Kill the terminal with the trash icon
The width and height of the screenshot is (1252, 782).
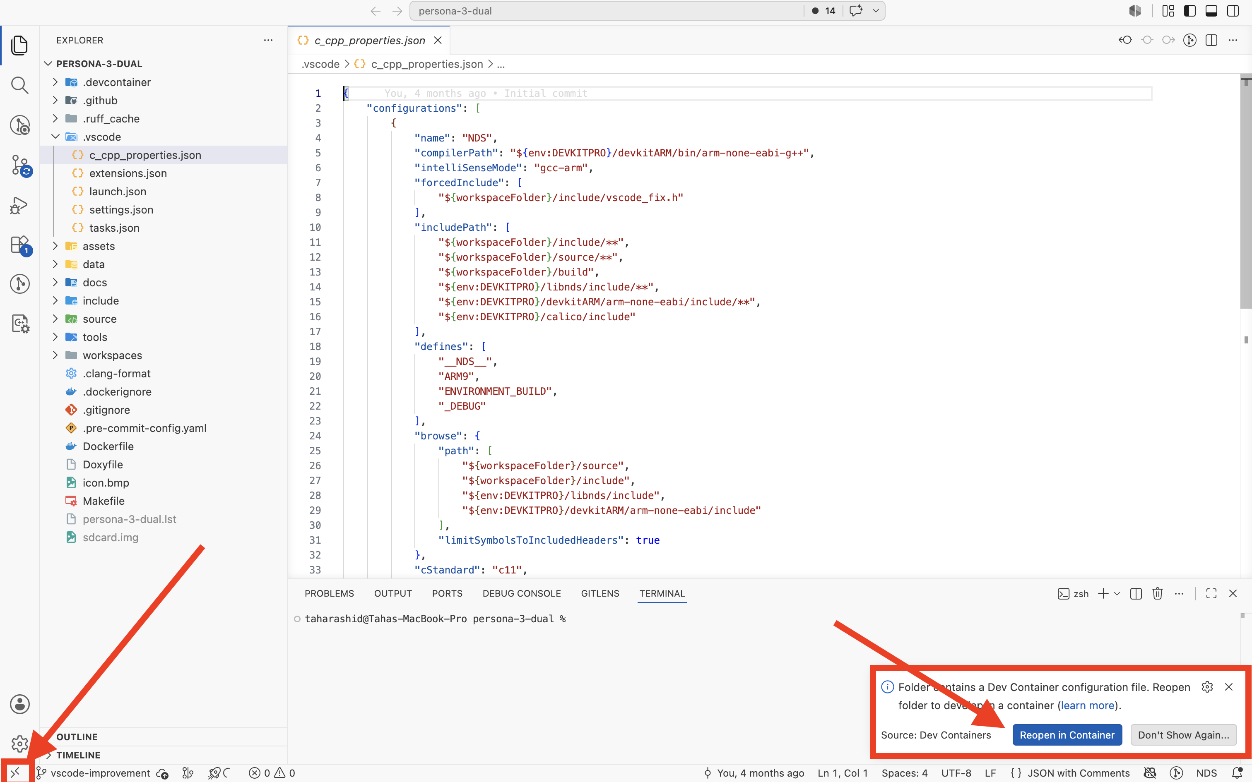coord(1157,593)
